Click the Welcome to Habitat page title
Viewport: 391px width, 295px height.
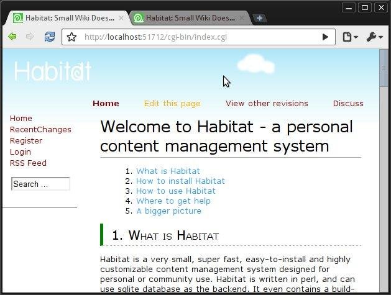pos(226,136)
